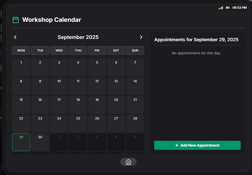The height and width of the screenshot is (175, 252).
Task: Select day 12 on the calendar
Action: [97, 86]
